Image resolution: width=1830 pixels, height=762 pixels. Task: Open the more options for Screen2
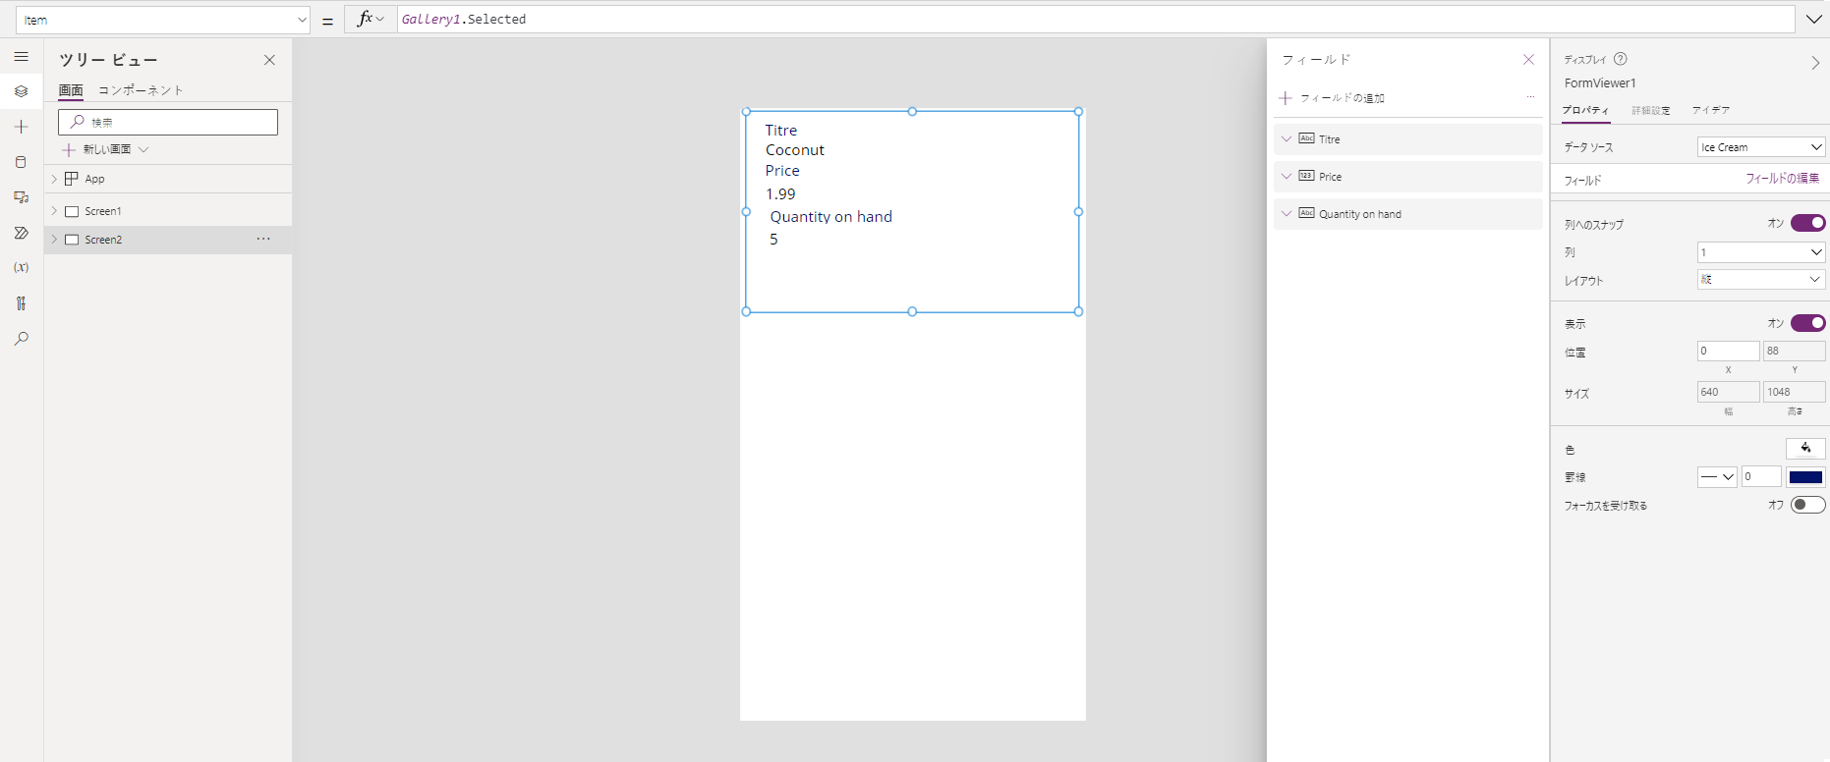(x=263, y=239)
